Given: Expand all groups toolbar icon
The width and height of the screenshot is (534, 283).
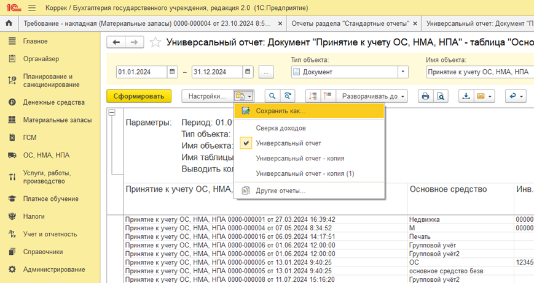Looking at the screenshot, I should click(328, 96).
